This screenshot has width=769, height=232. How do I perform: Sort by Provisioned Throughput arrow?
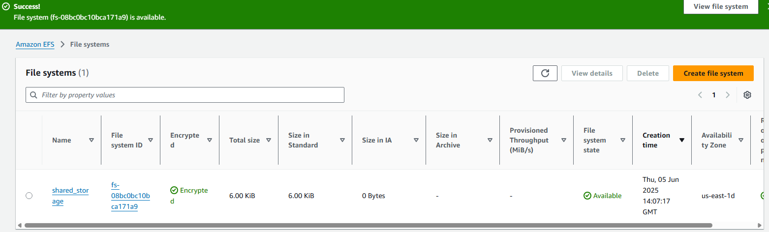point(564,140)
